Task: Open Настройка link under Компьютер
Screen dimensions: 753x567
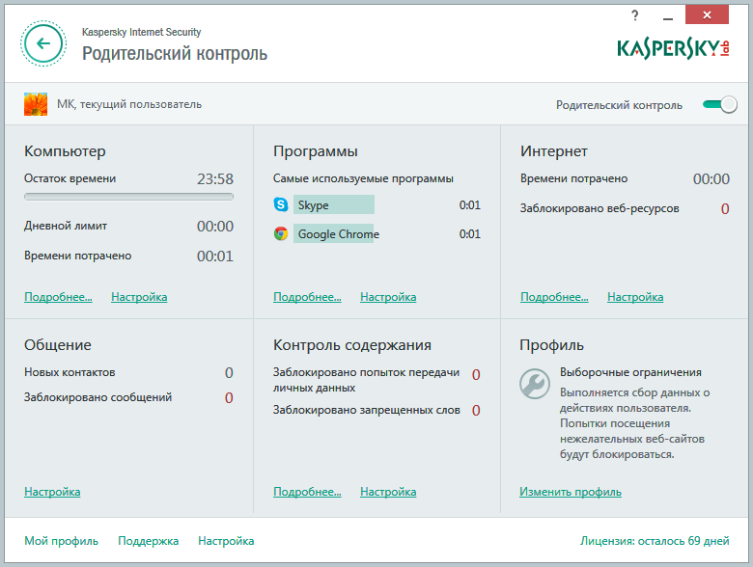Action: point(139,297)
